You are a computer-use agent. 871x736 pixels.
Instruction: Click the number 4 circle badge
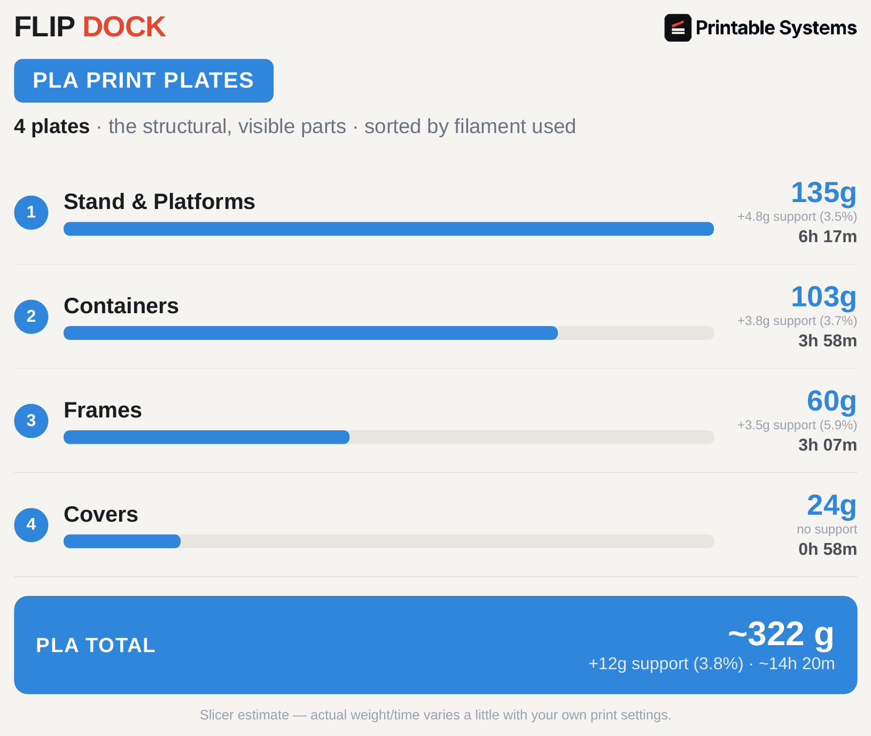(x=32, y=525)
